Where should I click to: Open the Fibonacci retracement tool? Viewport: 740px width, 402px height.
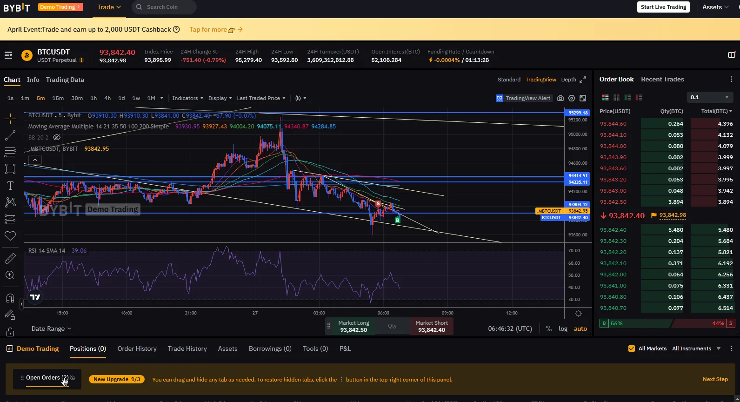click(10, 152)
